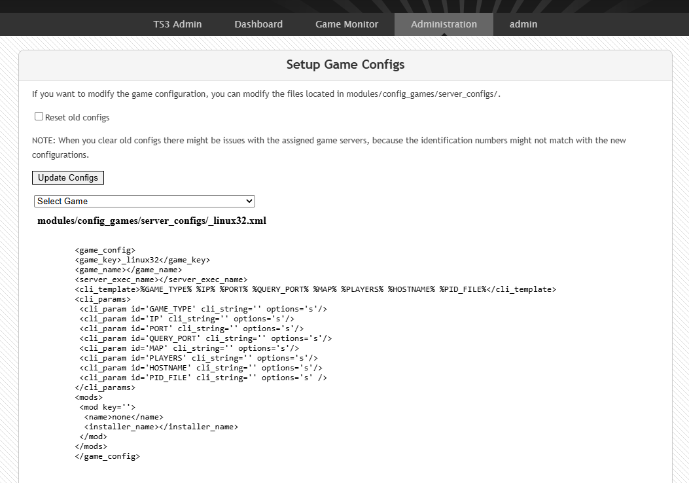Click the <mod key=''> line
Viewport: 689px width, 483px height.
pyautogui.click(x=108, y=407)
